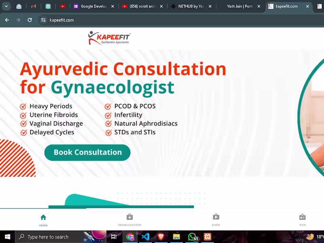Select the Home icon in bottom navigation
Screen dimensions: 324x243
[43, 217]
